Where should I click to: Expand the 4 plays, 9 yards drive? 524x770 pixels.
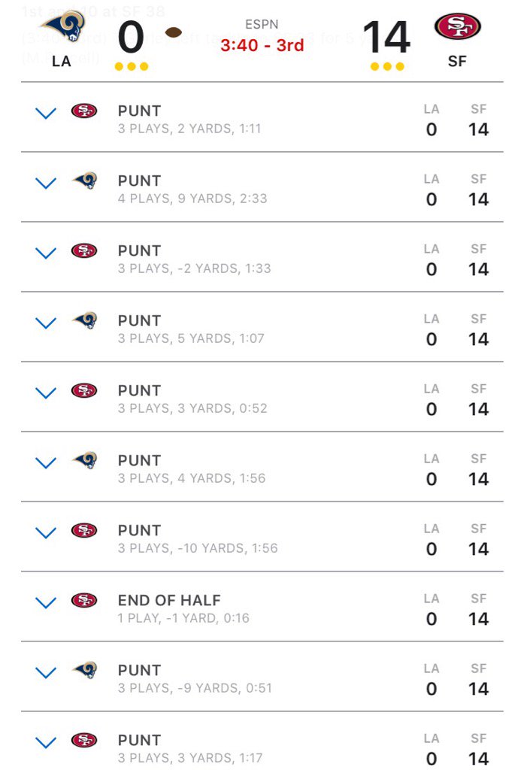point(46,183)
